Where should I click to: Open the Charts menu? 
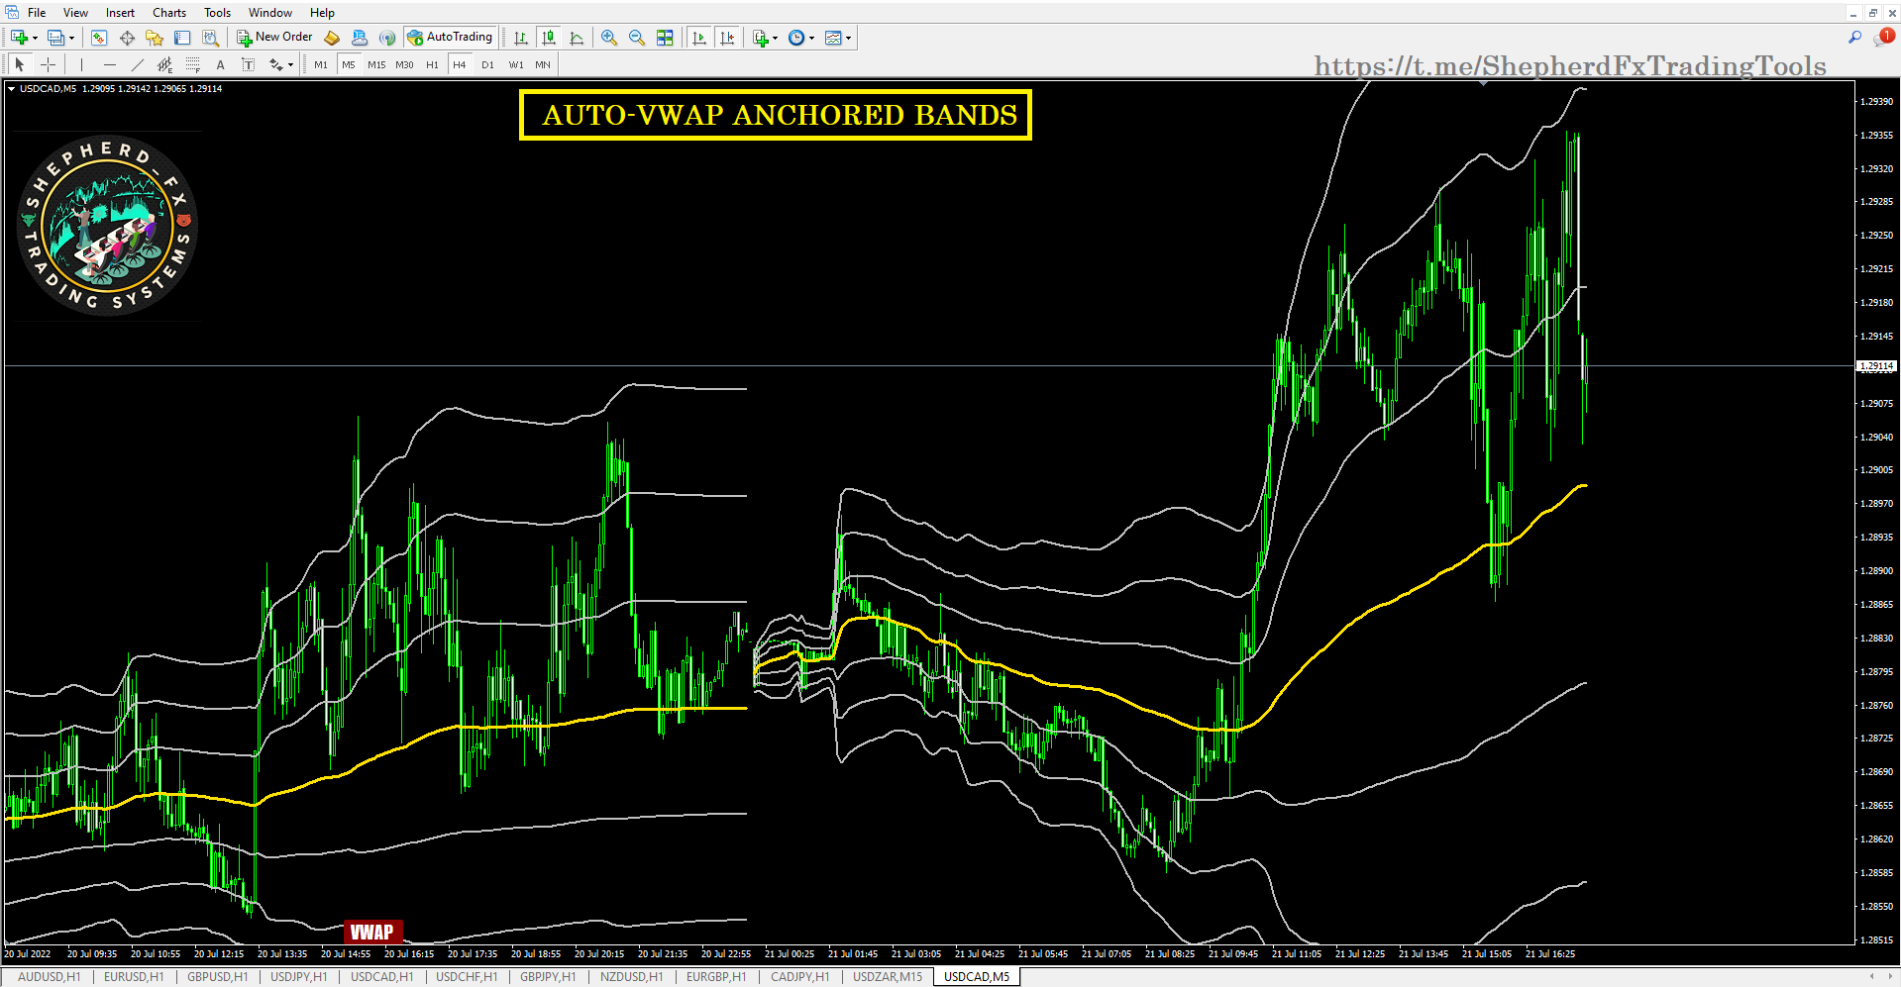pos(168,12)
